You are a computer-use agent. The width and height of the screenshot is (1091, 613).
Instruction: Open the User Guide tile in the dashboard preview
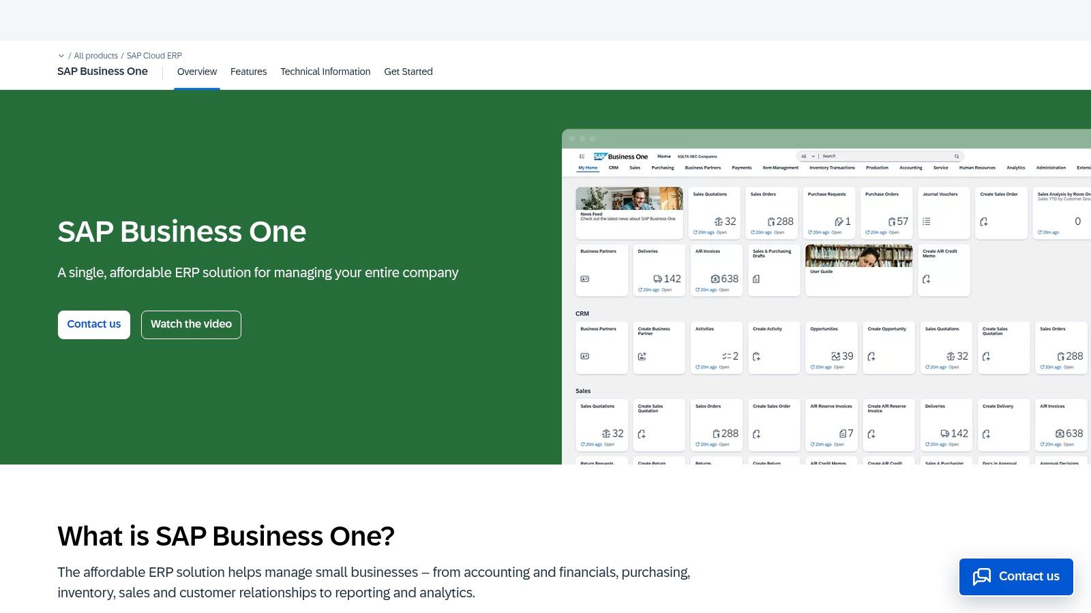coord(859,270)
